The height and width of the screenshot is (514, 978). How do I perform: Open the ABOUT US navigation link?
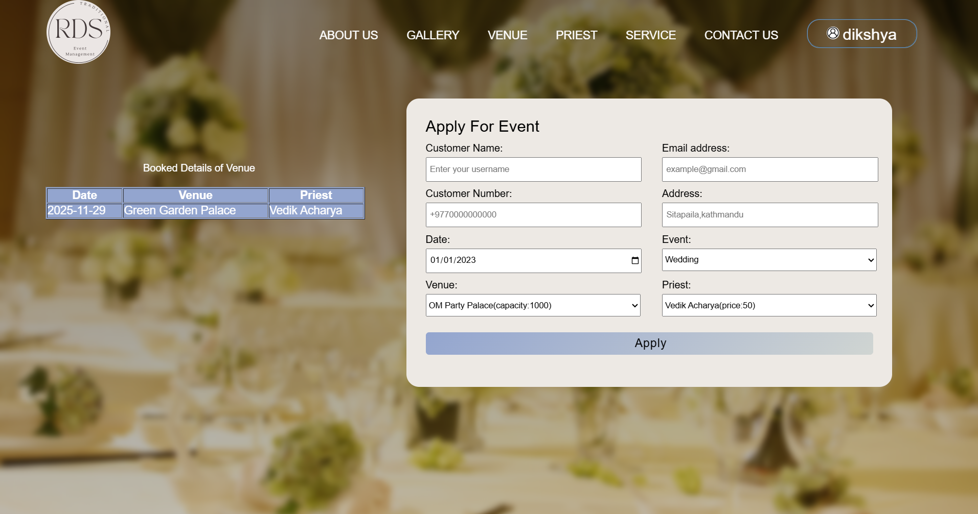point(348,35)
